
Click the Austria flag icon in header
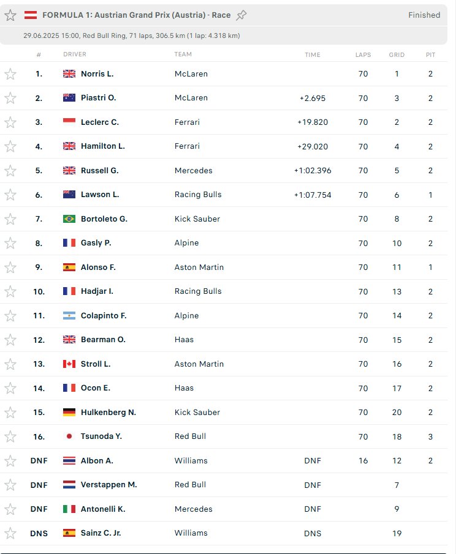point(31,15)
